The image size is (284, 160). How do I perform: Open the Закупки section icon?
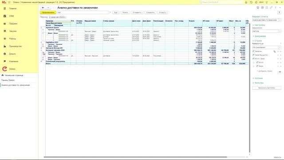click(5, 31)
